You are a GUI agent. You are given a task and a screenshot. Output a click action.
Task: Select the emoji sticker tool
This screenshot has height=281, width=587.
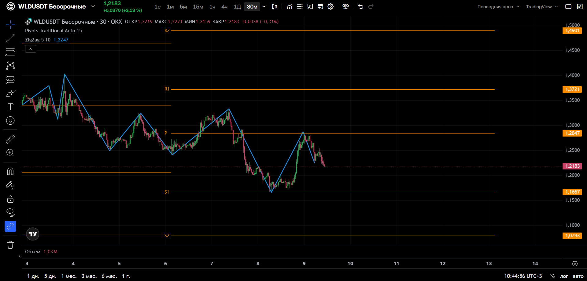pyautogui.click(x=10, y=121)
